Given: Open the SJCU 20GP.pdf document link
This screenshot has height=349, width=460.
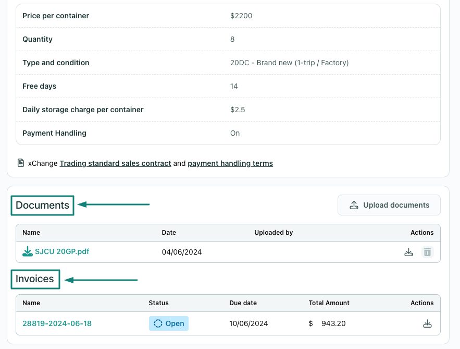Looking at the screenshot, I should (63, 251).
